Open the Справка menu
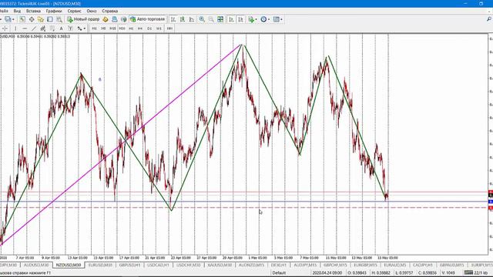This screenshot has height=277, width=493. pos(109,11)
